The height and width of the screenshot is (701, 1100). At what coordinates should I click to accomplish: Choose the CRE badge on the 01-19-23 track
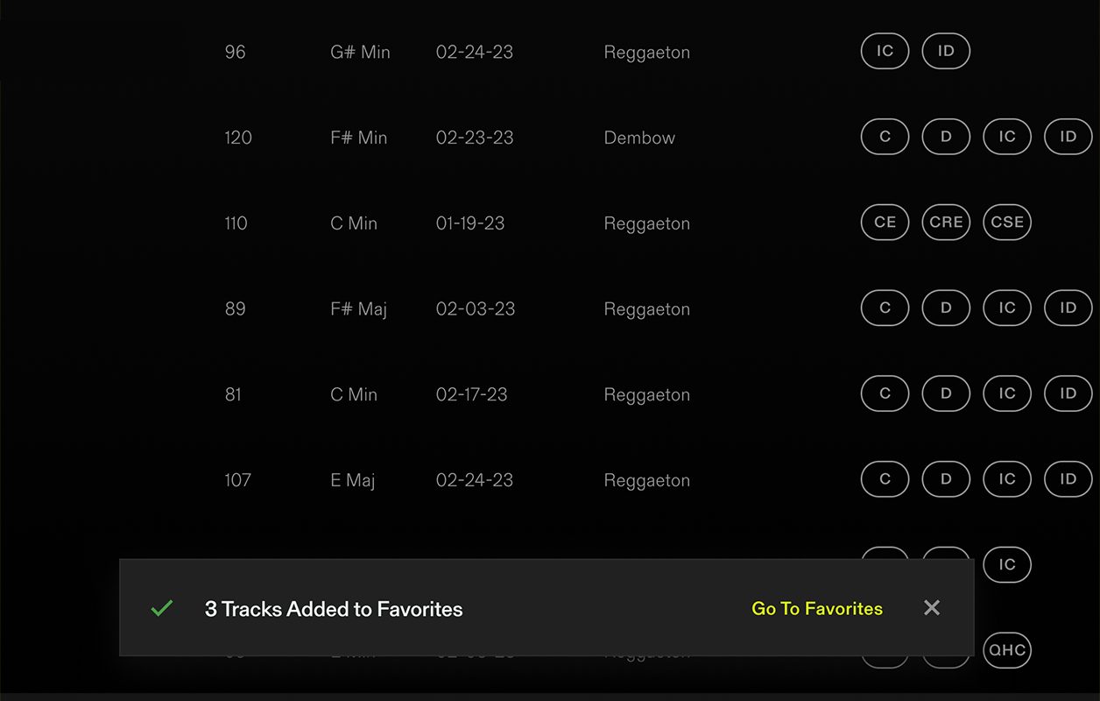(946, 223)
